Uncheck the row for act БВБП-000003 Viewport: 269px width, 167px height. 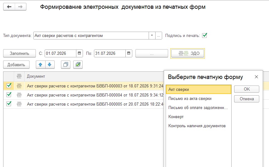point(9,86)
